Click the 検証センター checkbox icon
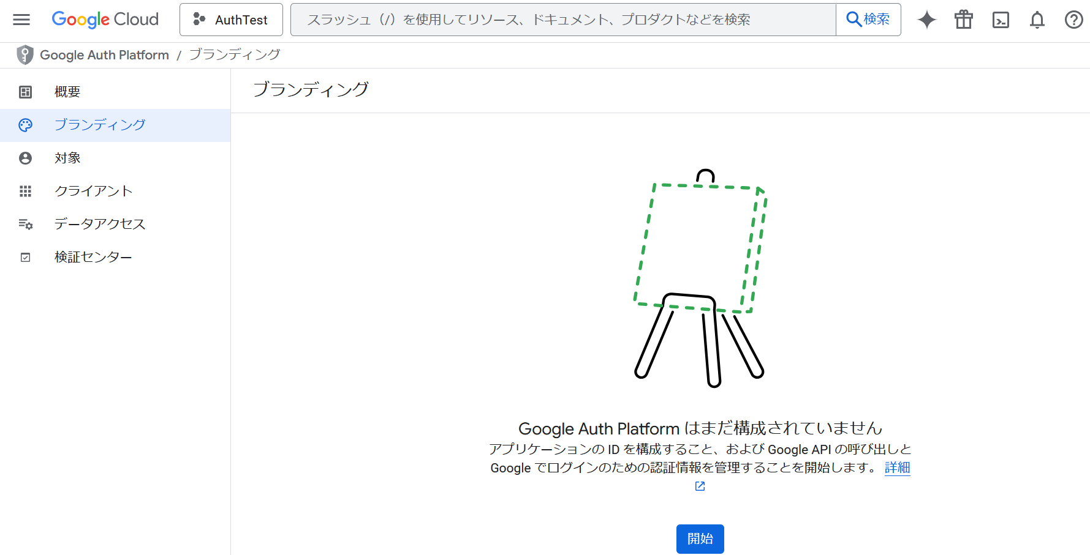 tap(25, 257)
